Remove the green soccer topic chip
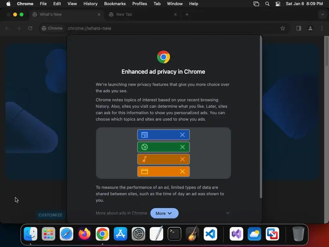The width and height of the screenshot is (329, 247). (182, 147)
